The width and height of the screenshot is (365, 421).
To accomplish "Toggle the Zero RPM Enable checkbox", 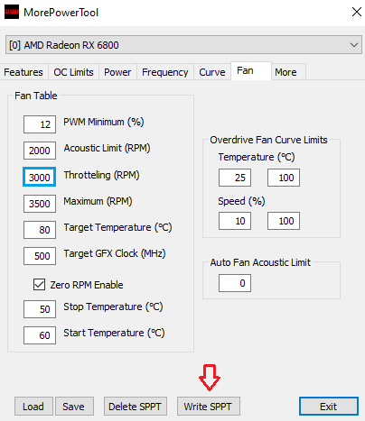I will tap(40, 285).
